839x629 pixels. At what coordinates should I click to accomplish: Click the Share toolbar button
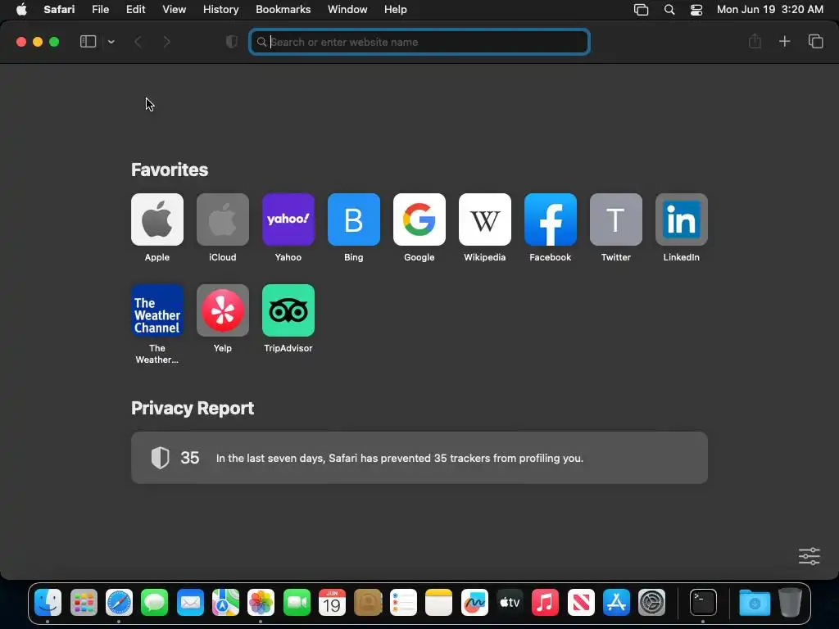[x=755, y=41]
